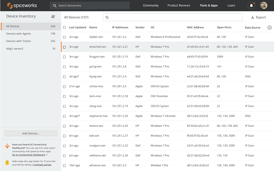Click device name dmitchell-win
Image resolution: width=274 pixels, height=171 pixels.
click(x=98, y=47)
